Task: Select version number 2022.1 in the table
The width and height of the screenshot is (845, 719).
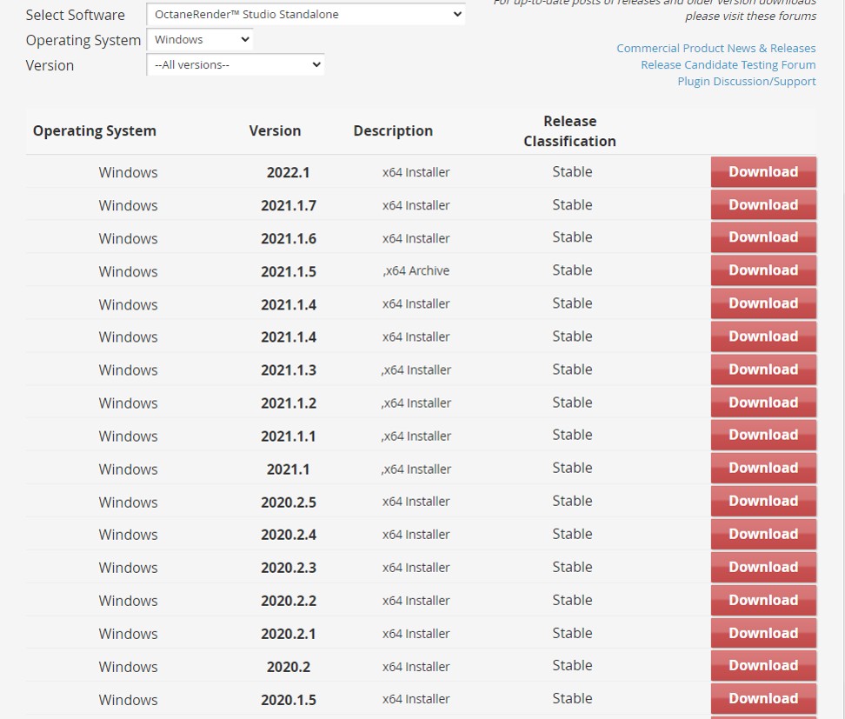Action: pos(289,172)
